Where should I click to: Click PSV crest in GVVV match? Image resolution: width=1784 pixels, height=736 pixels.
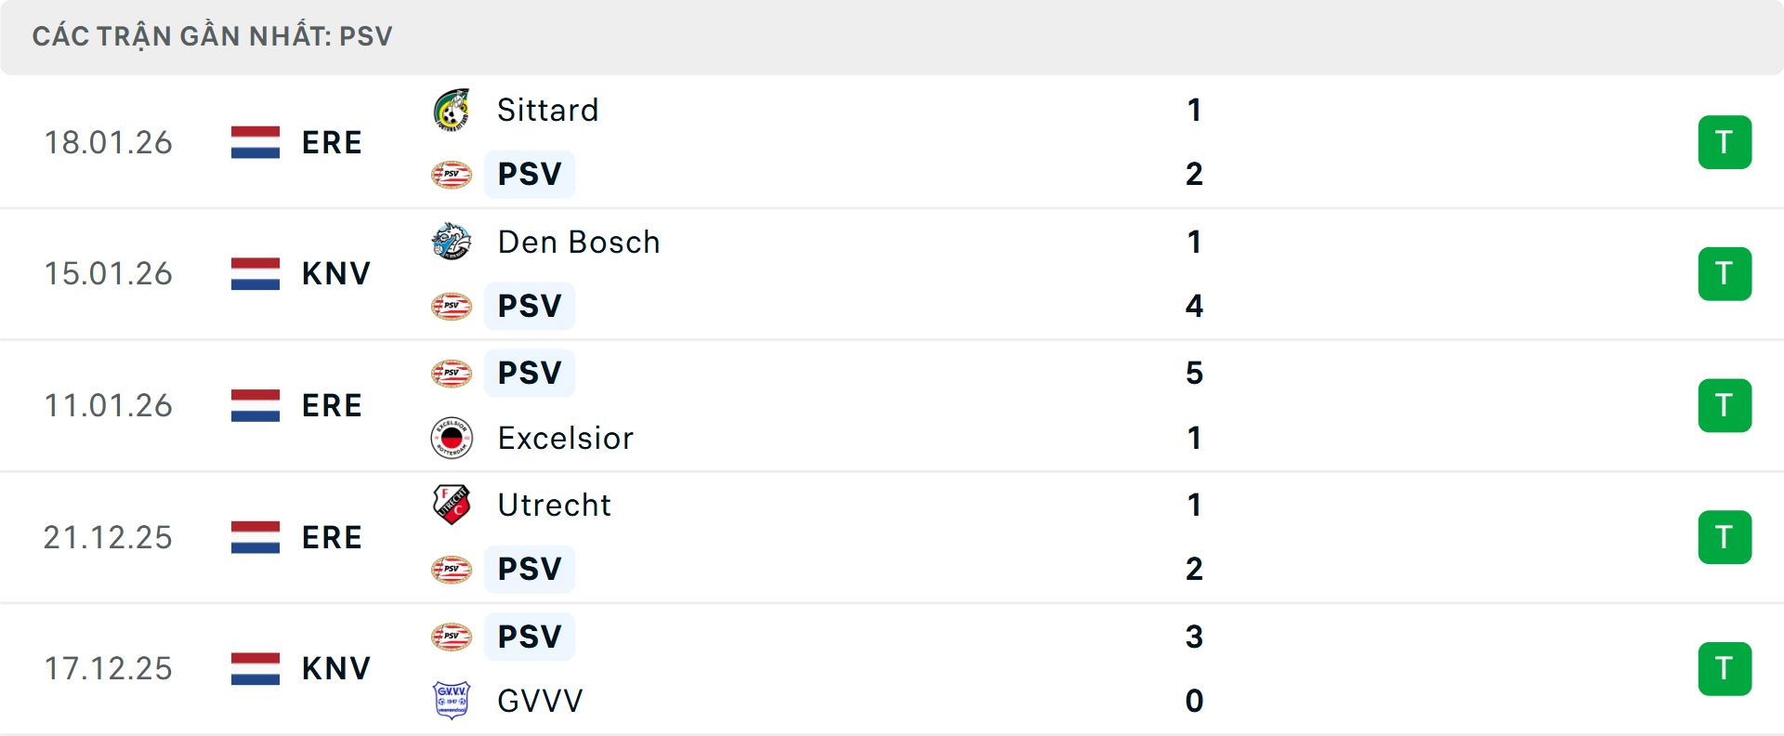(452, 637)
